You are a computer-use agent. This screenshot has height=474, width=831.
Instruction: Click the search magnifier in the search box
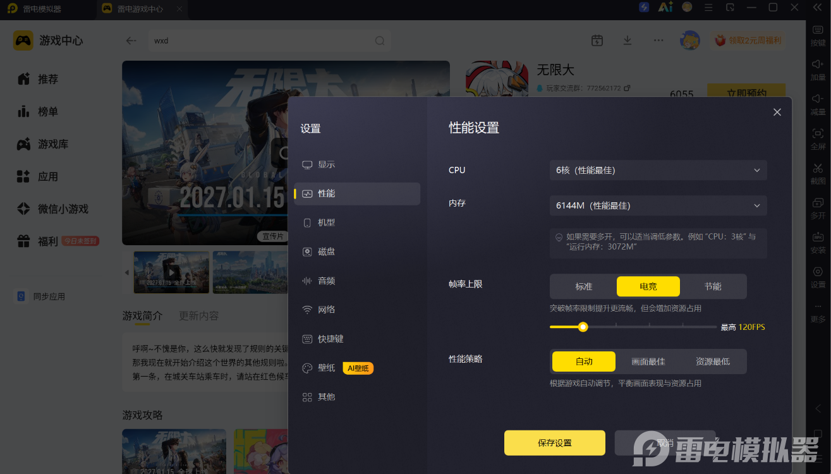[380, 40]
